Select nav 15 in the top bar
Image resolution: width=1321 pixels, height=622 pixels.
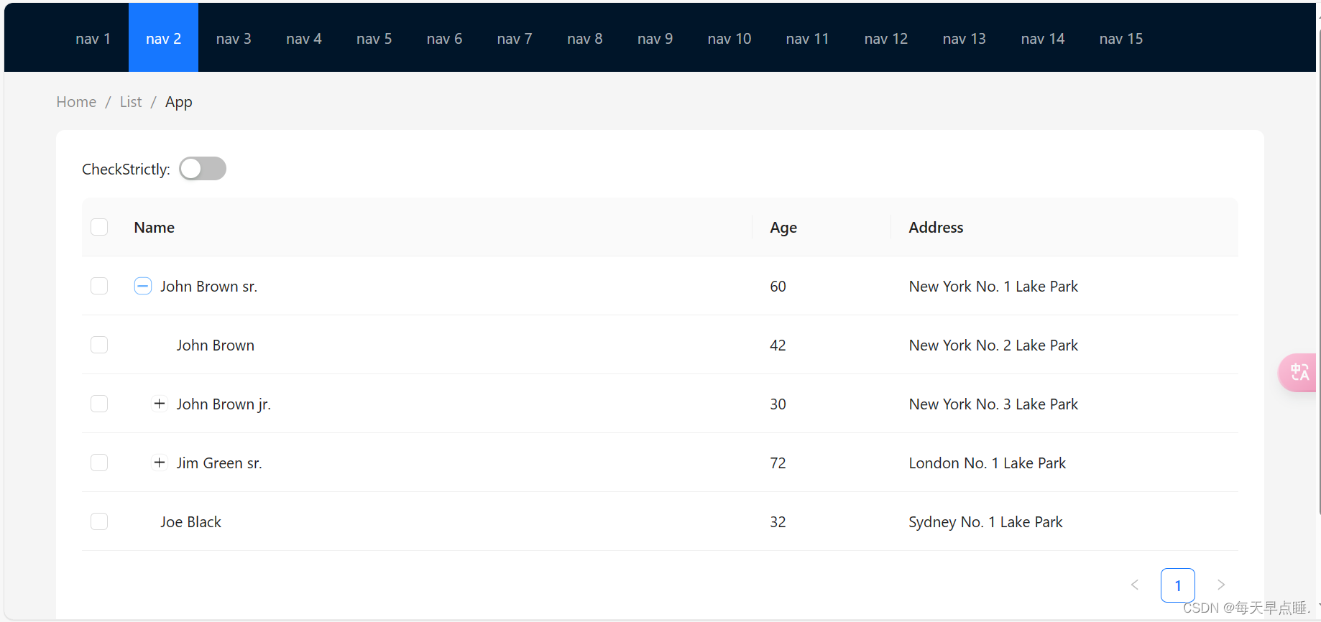(1120, 39)
